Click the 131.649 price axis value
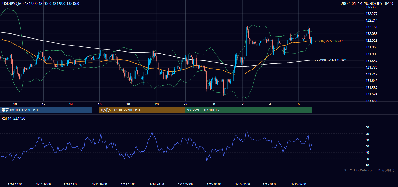The image size is (398, 187). tap(372, 81)
